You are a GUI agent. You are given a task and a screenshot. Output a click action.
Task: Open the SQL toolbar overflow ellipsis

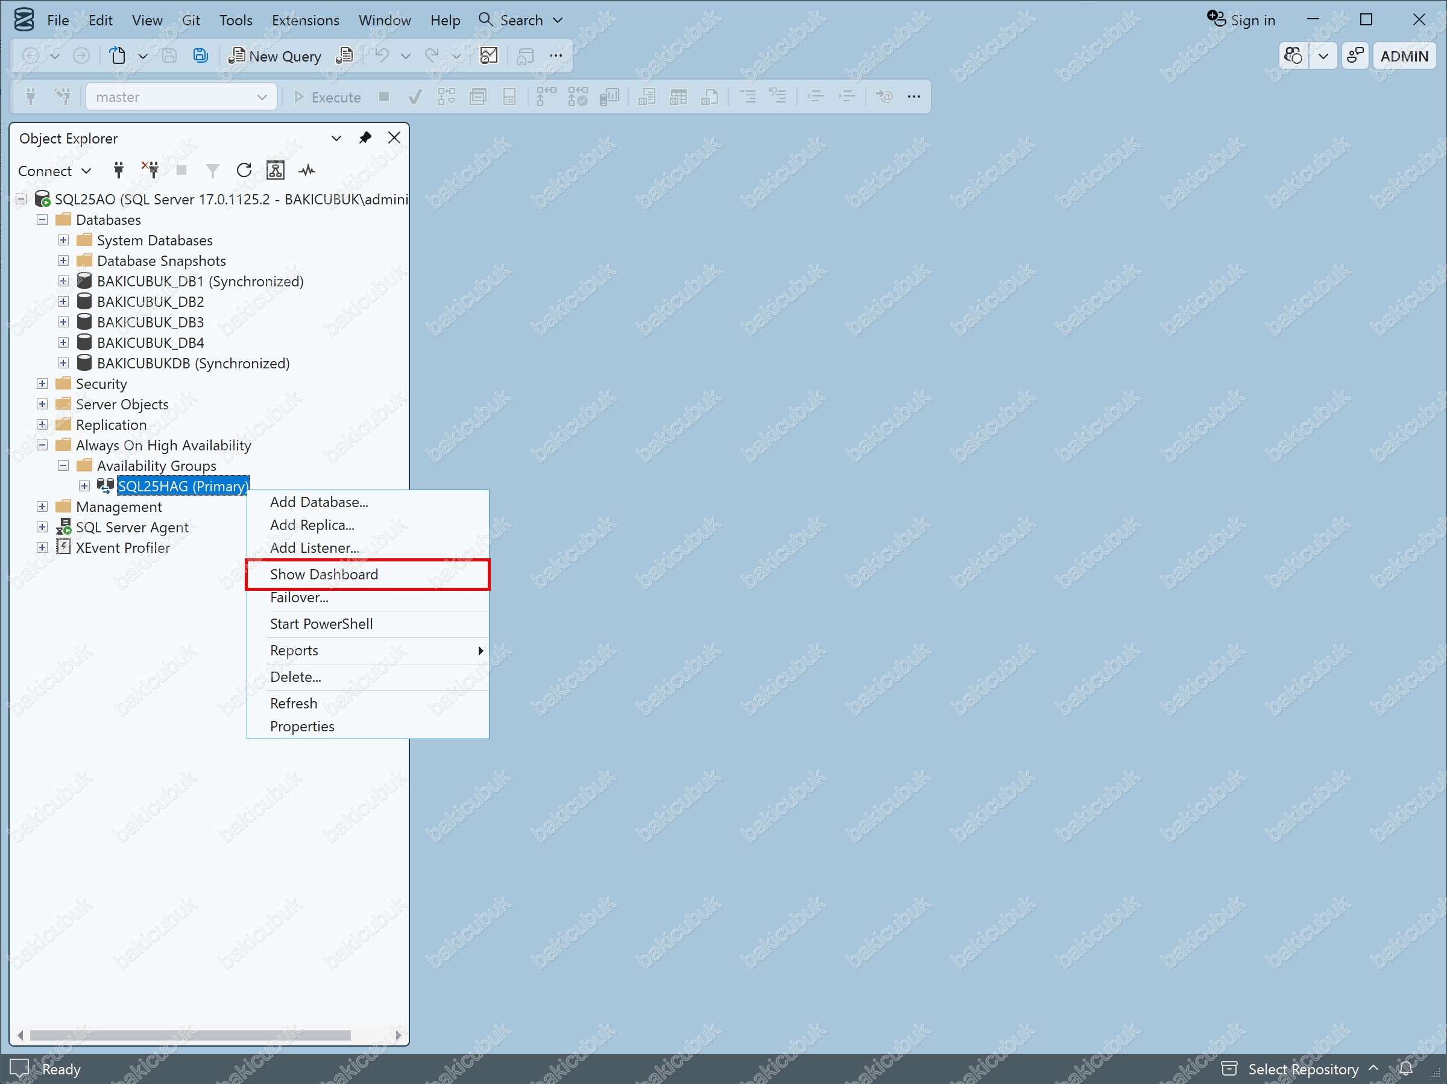(914, 97)
